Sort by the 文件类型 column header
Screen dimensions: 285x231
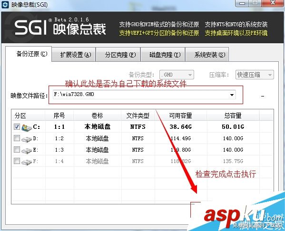tap(138, 115)
